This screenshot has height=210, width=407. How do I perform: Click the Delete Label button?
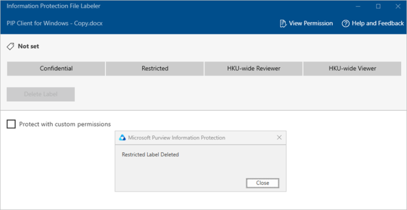click(41, 94)
